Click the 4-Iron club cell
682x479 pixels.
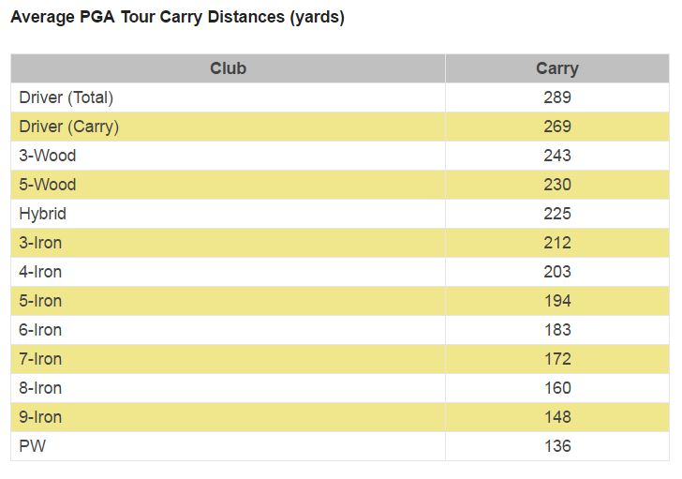[x=40, y=272]
